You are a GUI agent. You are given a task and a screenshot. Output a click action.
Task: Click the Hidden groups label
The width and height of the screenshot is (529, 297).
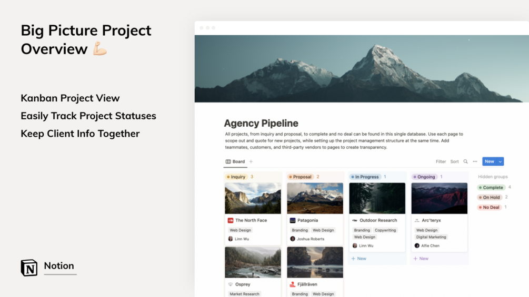tap(493, 177)
